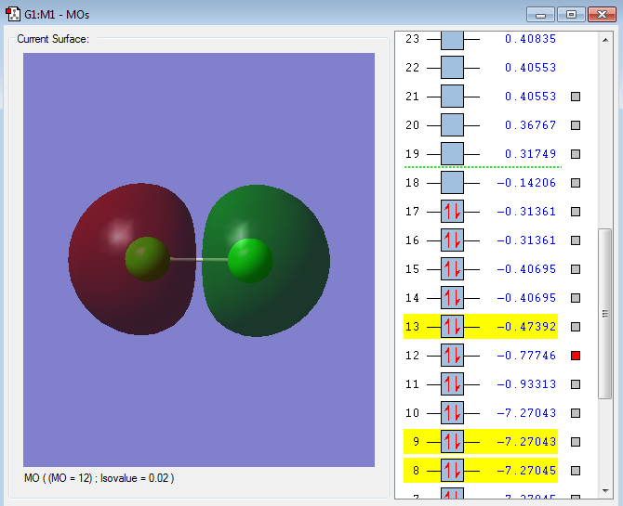Select the energy value -0.47392
Viewport: 623px width, 506px height.
tap(526, 327)
